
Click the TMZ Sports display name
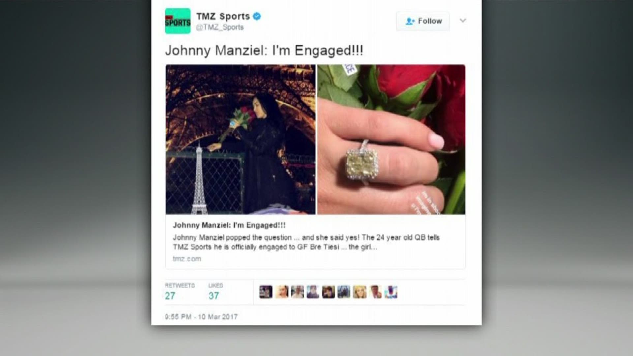point(223,16)
